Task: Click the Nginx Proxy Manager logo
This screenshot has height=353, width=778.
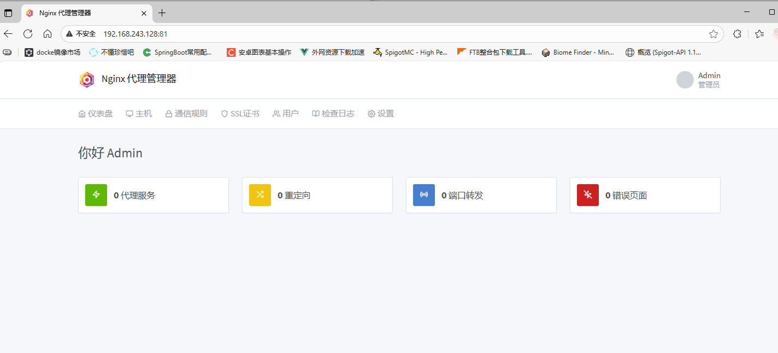Action: [x=87, y=80]
